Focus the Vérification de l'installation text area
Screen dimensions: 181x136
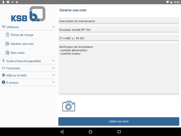point(119,69)
